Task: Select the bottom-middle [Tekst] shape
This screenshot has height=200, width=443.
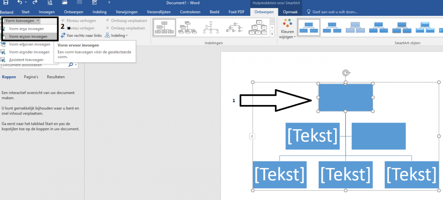Action: tap(346, 175)
